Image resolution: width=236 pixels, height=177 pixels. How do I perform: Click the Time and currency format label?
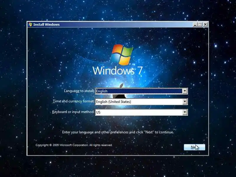[73, 101]
